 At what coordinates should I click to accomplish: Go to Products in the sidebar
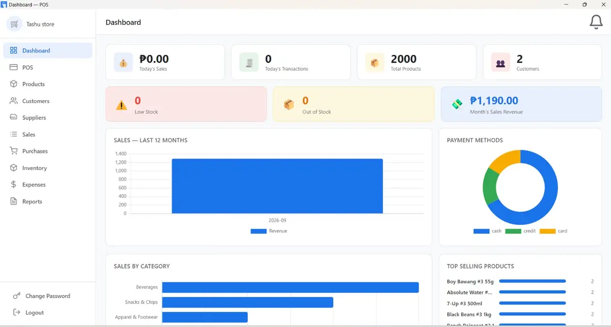[48, 84]
